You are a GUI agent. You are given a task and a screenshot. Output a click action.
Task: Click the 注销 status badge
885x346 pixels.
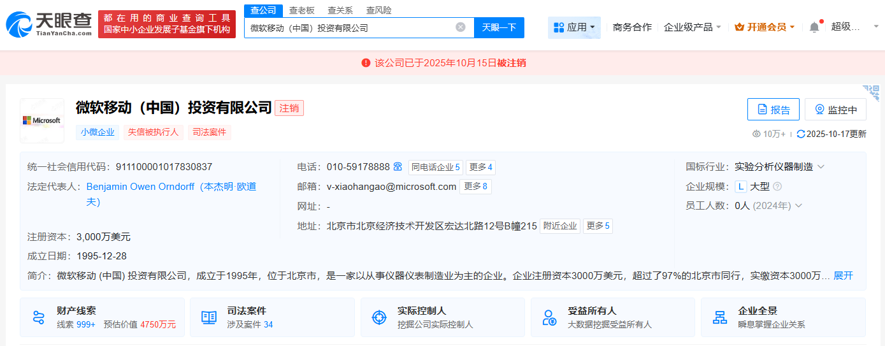coord(289,108)
